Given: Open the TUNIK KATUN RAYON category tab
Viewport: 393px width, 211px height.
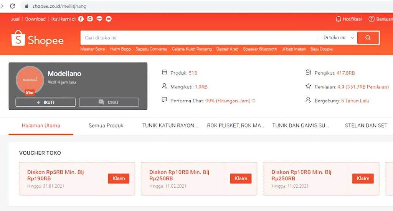Looking at the screenshot, I should [x=170, y=125].
